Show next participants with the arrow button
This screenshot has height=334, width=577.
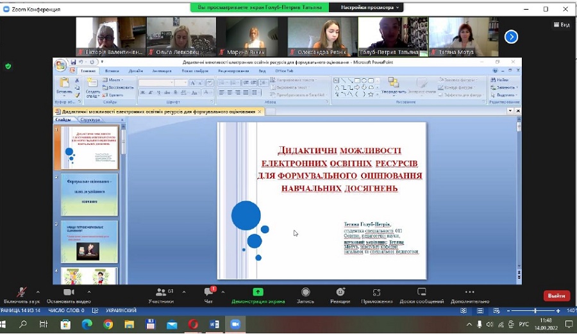click(x=511, y=37)
